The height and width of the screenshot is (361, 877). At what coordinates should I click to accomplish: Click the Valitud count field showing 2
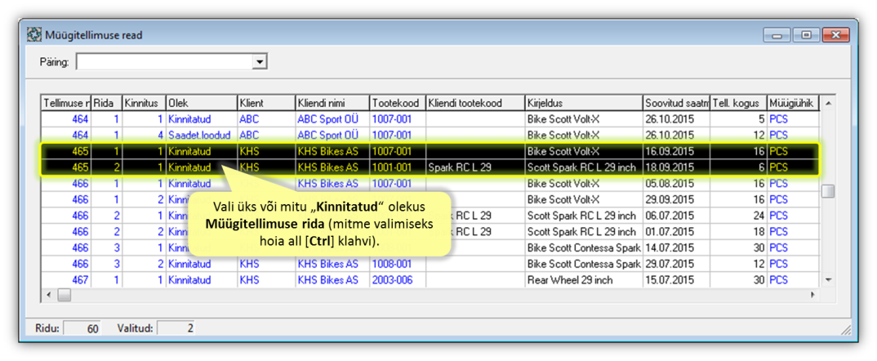(176, 328)
